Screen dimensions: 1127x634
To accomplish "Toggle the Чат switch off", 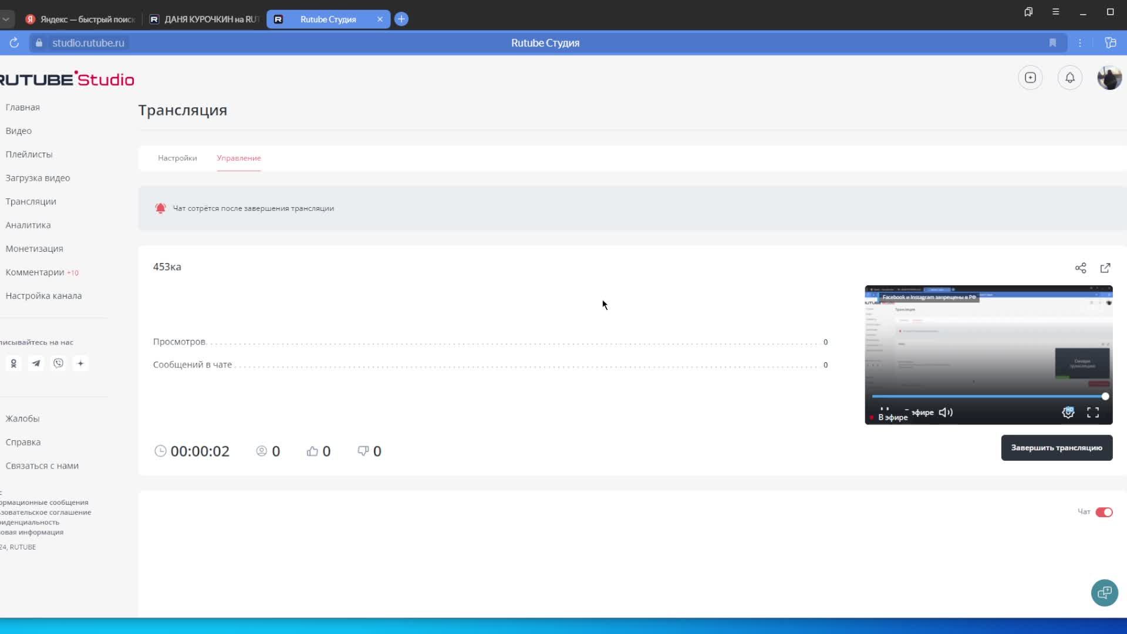I will [1104, 512].
